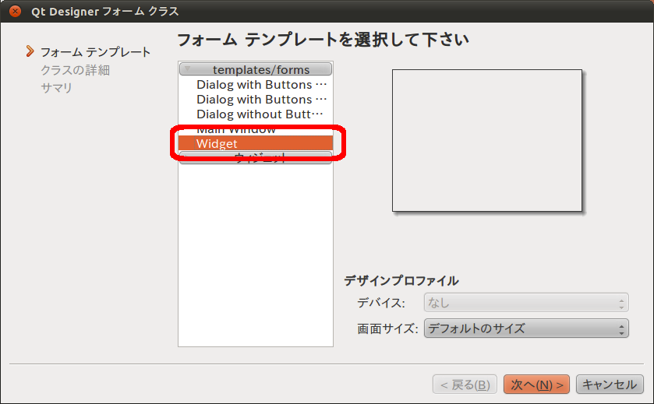Go to the サマリ wizard step
This screenshot has height=404, width=654.
pyautogui.click(x=56, y=87)
